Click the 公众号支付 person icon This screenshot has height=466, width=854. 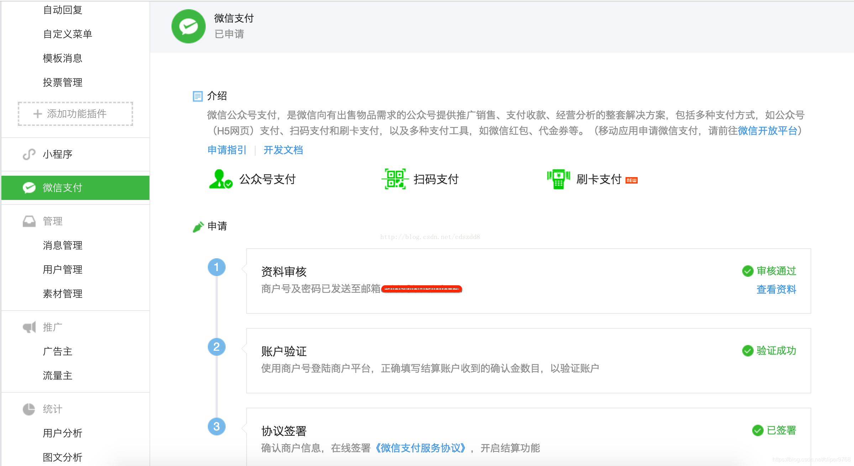[220, 179]
